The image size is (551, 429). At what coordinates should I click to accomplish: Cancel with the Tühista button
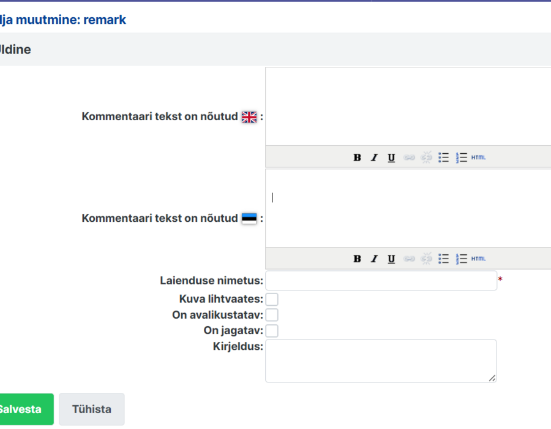pos(92,409)
